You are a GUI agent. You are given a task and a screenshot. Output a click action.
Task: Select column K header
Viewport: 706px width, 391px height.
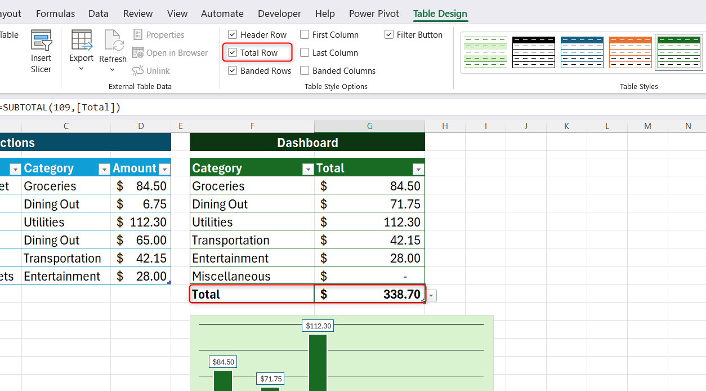coord(566,126)
